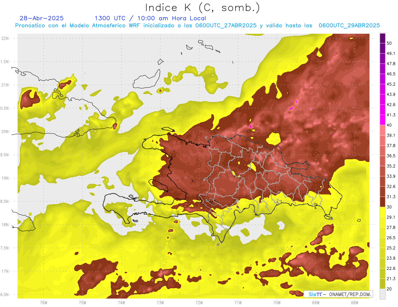Image resolution: width=398 pixels, height=307 pixels.
Task: Click the "68W" longitude axis label
Action: [355, 302]
